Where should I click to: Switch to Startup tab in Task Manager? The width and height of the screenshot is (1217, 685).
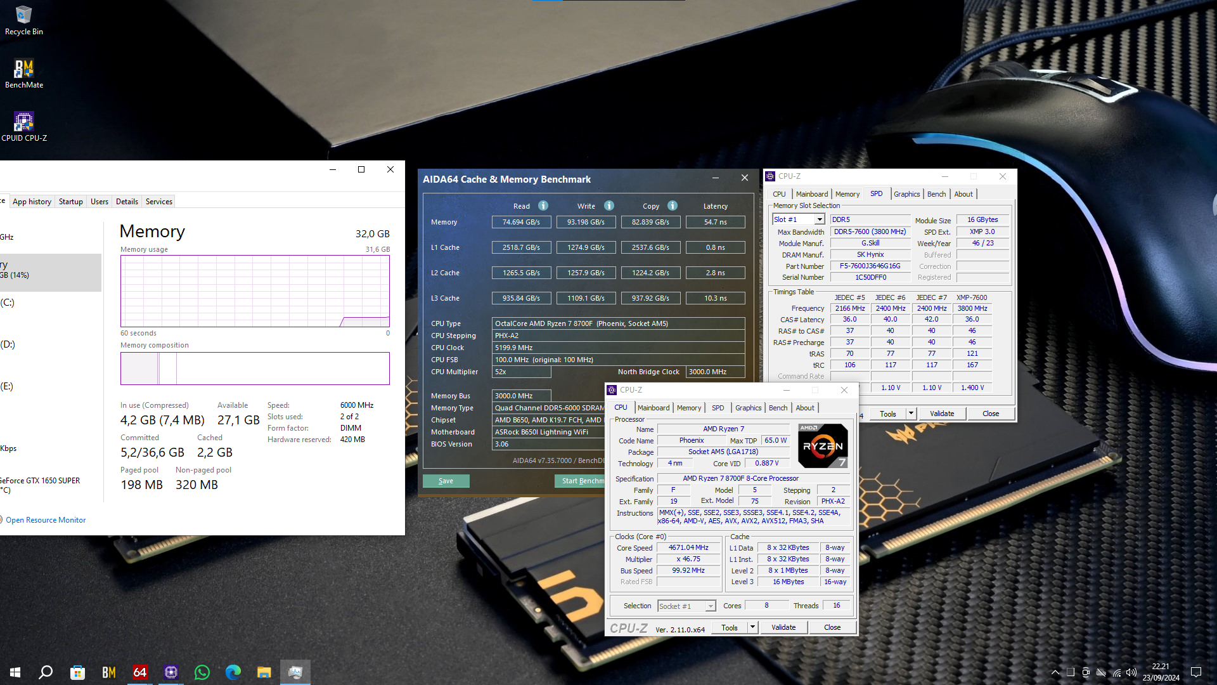coord(71,202)
